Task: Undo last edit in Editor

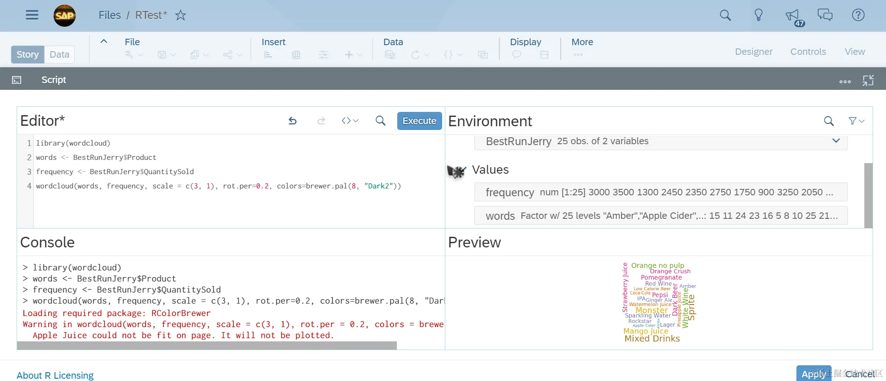Action: tap(293, 121)
